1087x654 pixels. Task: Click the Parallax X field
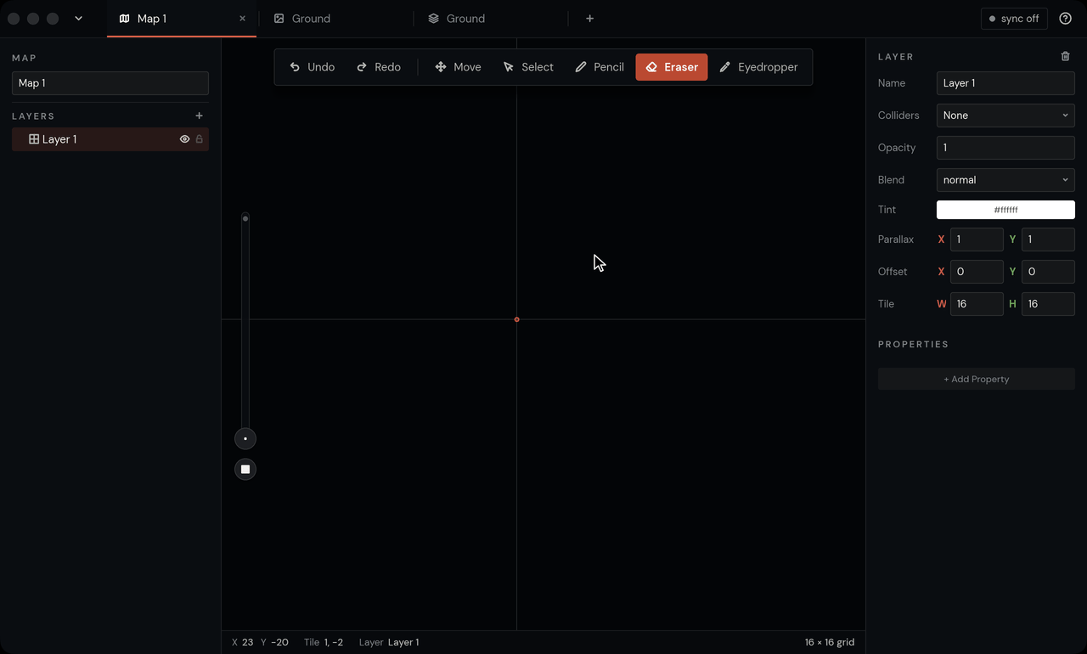tap(977, 240)
